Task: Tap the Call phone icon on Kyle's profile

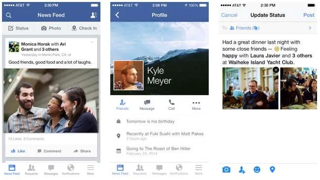Action: [x=172, y=105]
